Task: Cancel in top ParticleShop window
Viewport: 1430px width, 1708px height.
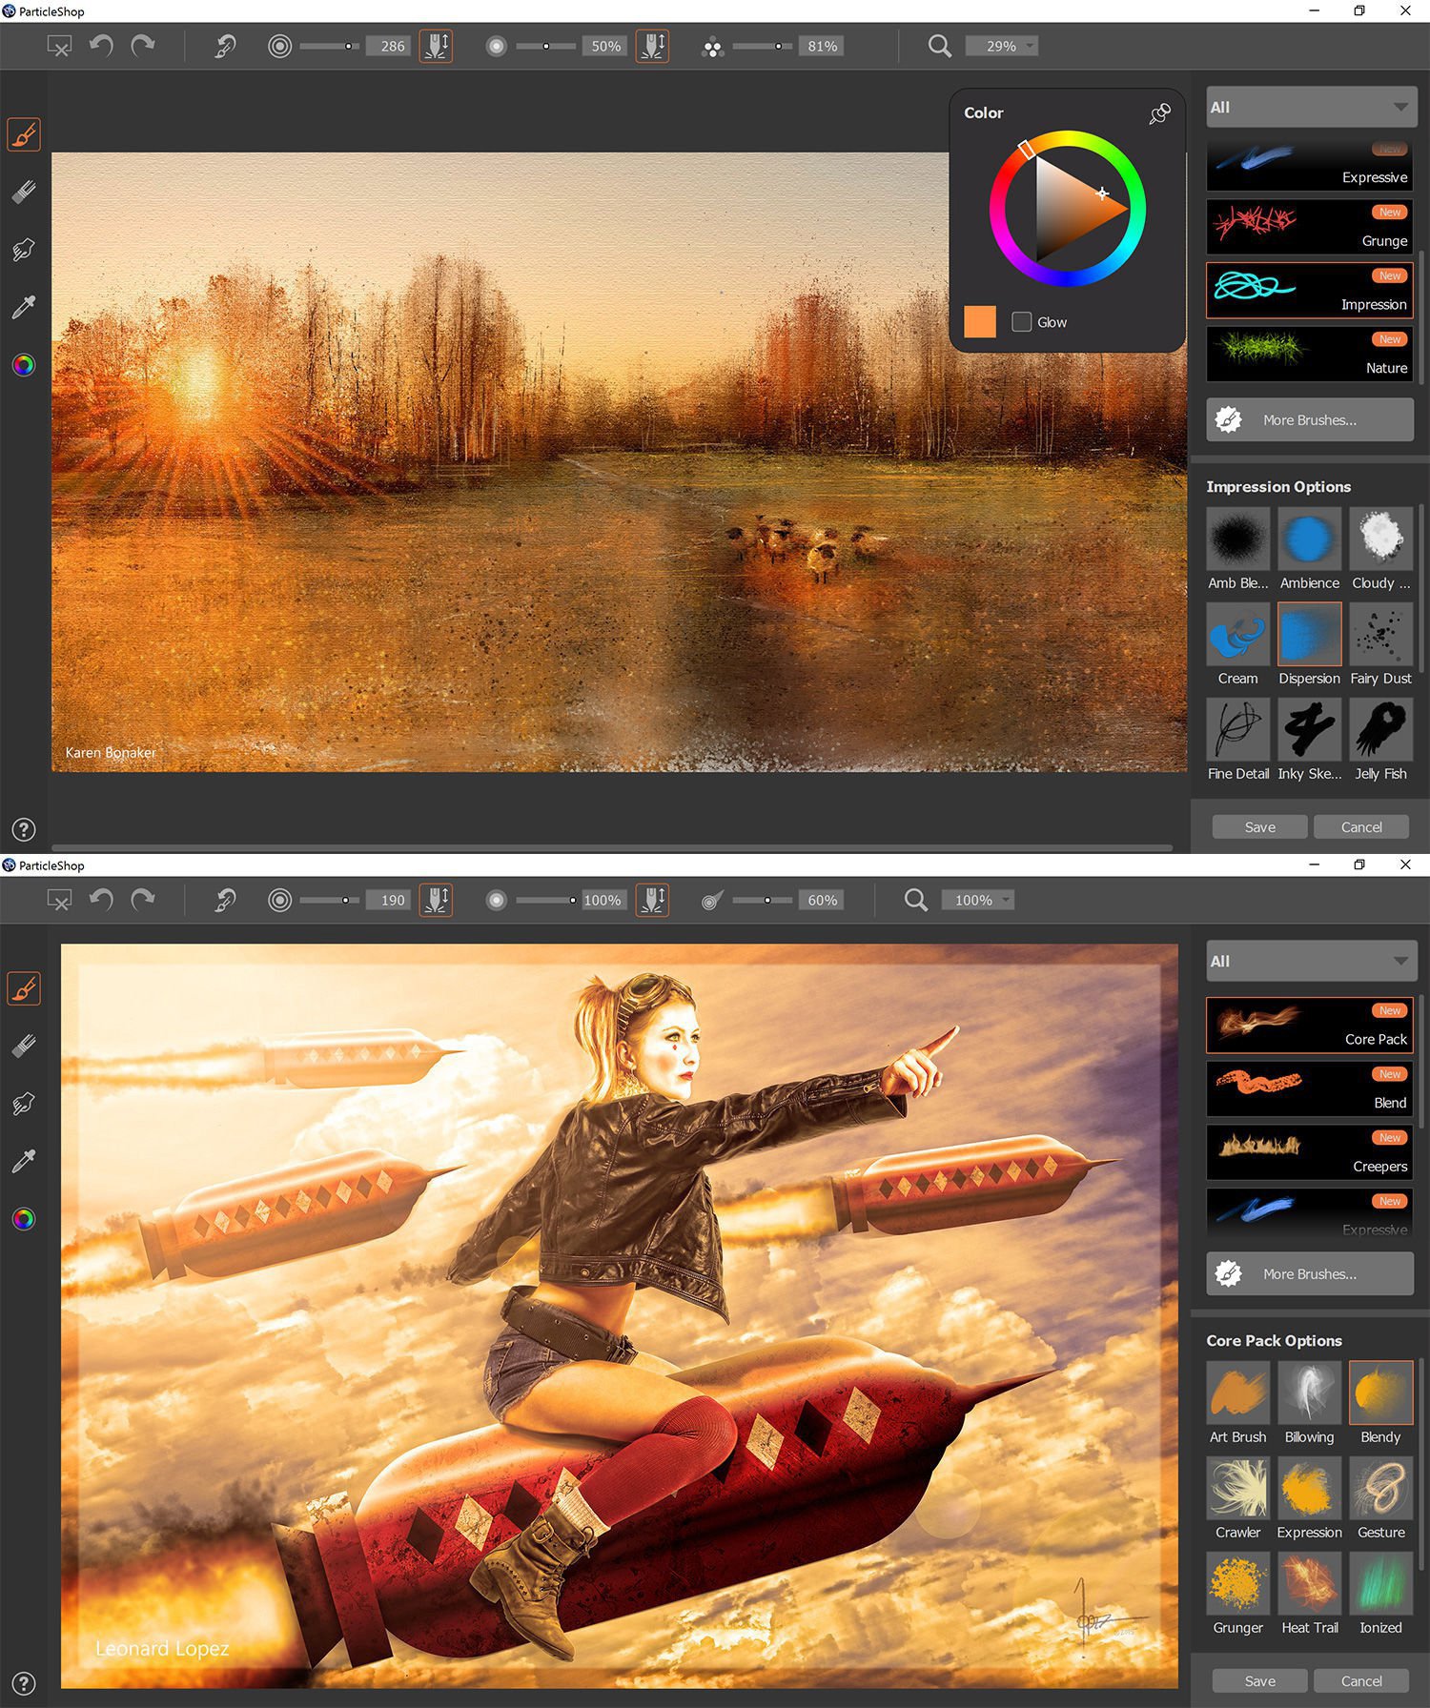Action: 1360,827
